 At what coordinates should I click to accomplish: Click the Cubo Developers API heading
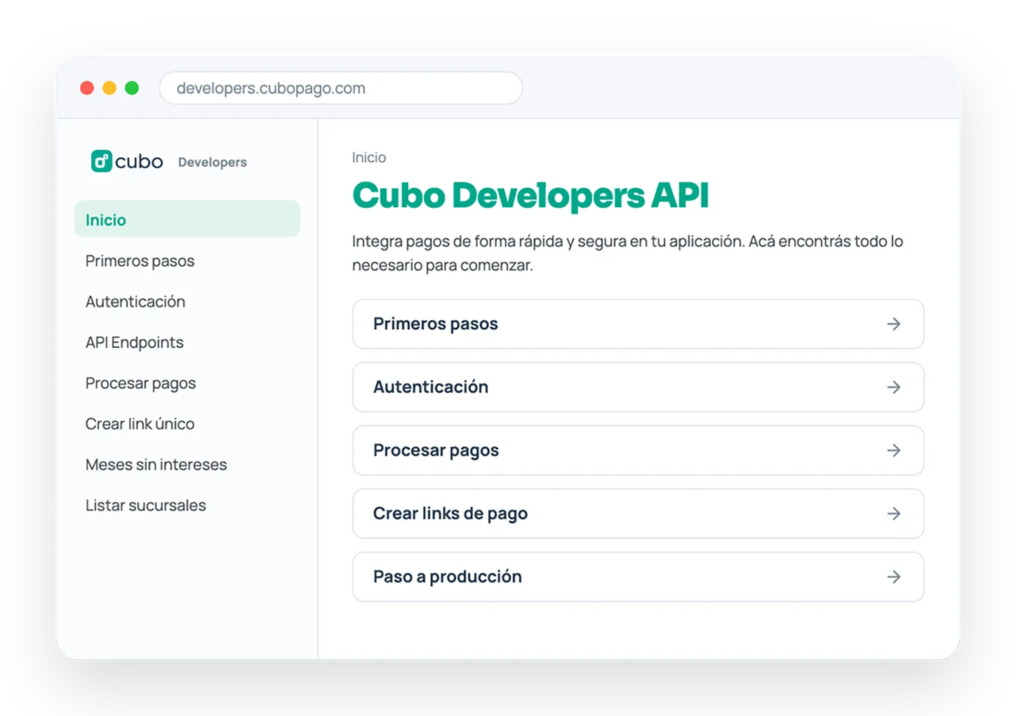[x=530, y=195]
